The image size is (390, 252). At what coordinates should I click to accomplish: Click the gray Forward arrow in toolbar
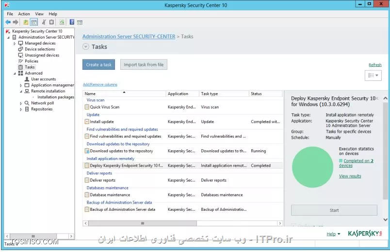16,22
